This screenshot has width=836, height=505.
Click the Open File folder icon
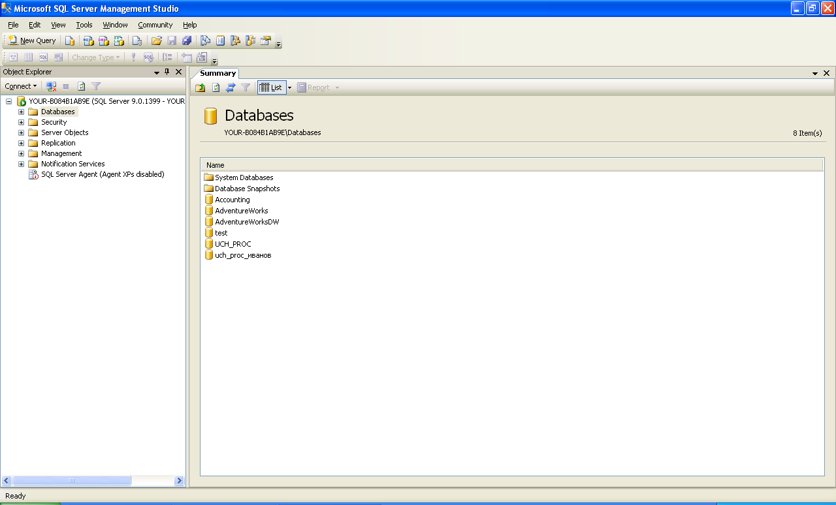[157, 40]
